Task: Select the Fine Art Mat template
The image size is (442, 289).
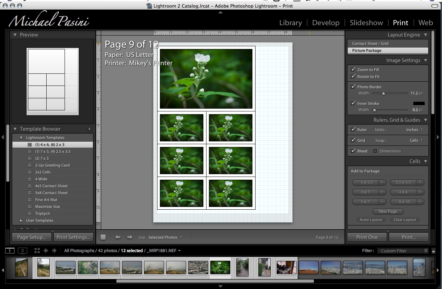Action: pyautogui.click(x=46, y=200)
